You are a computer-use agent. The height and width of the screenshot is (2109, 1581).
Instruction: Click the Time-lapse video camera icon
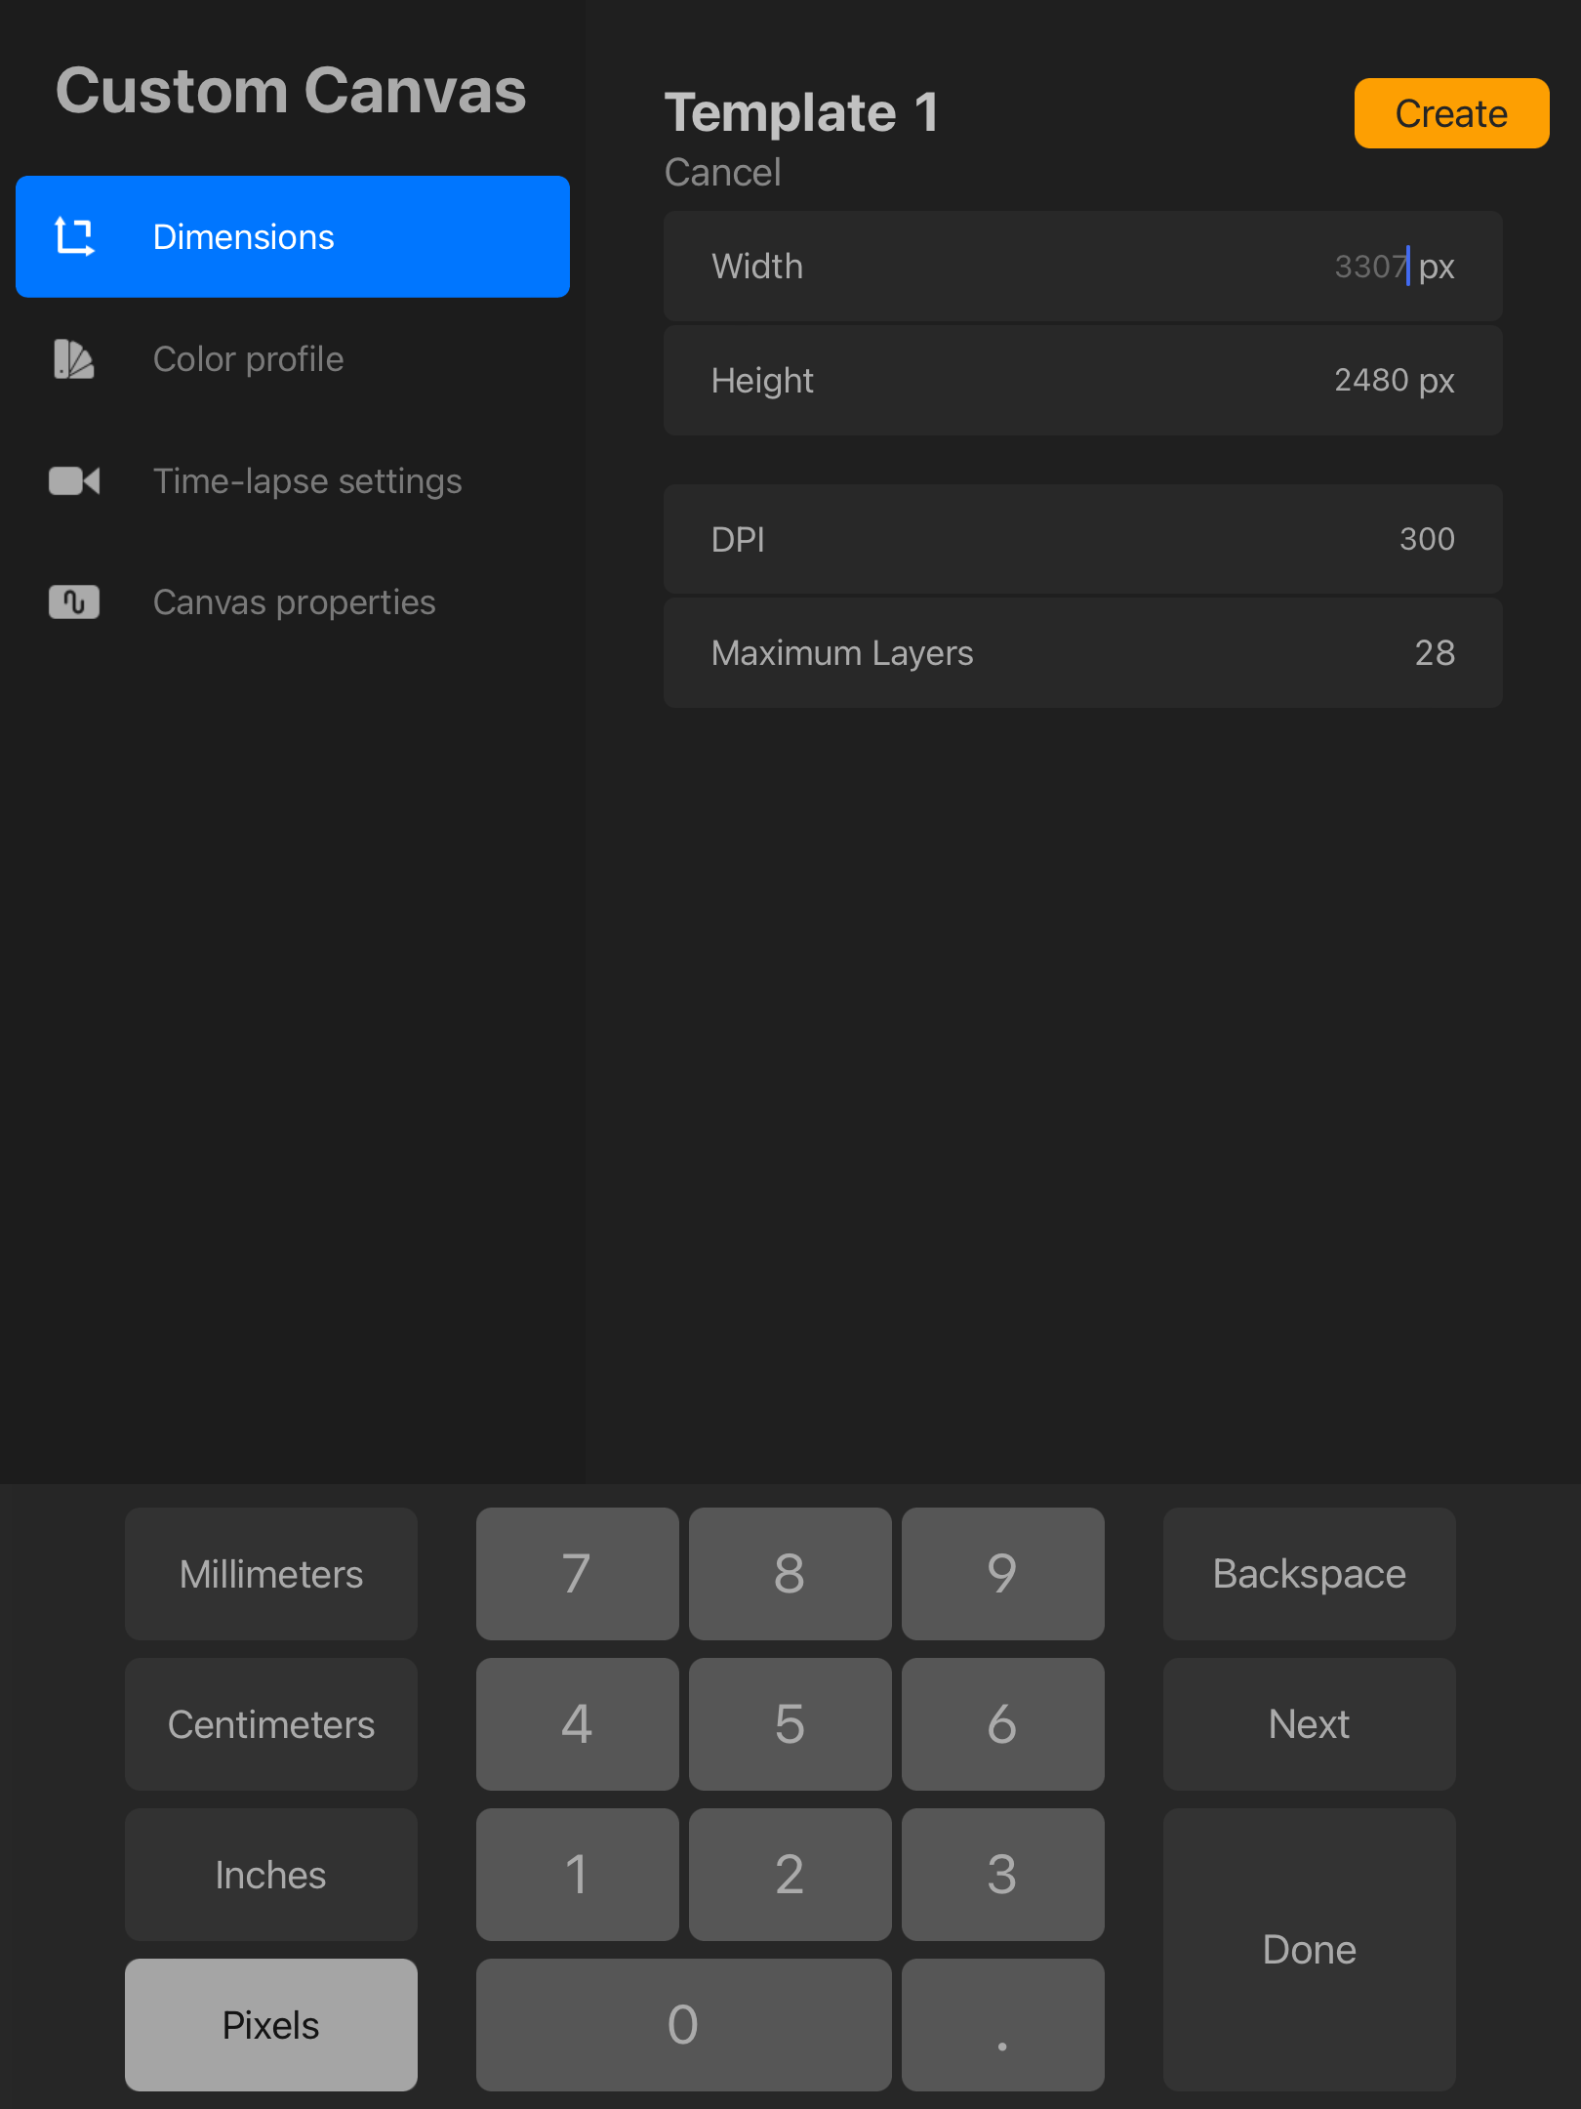(x=74, y=481)
